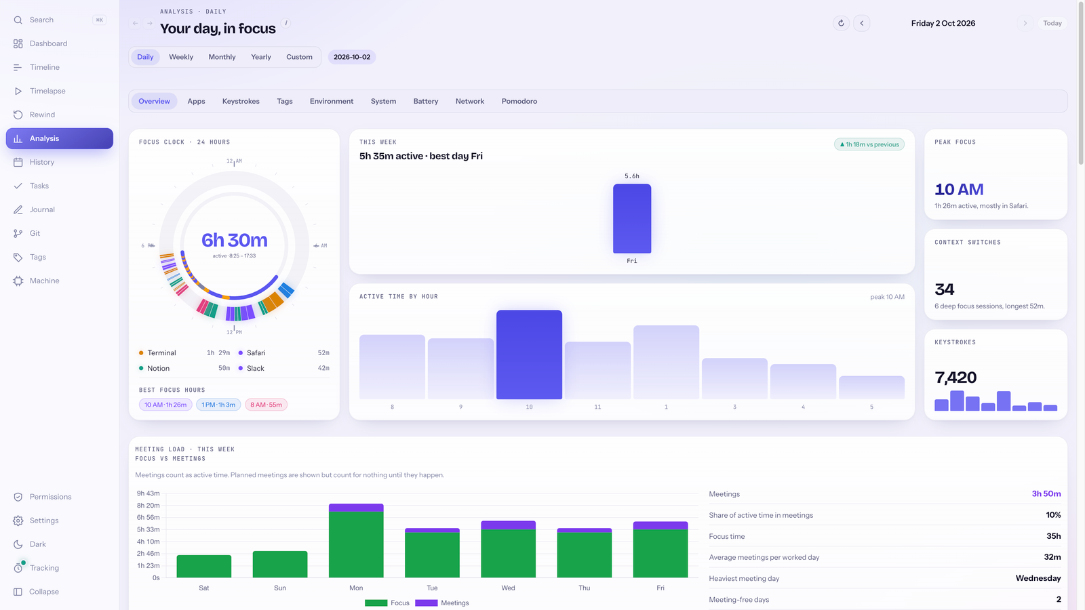Open Timelapse via its play icon
This screenshot has height=610, width=1085.
pyautogui.click(x=18, y=91)
